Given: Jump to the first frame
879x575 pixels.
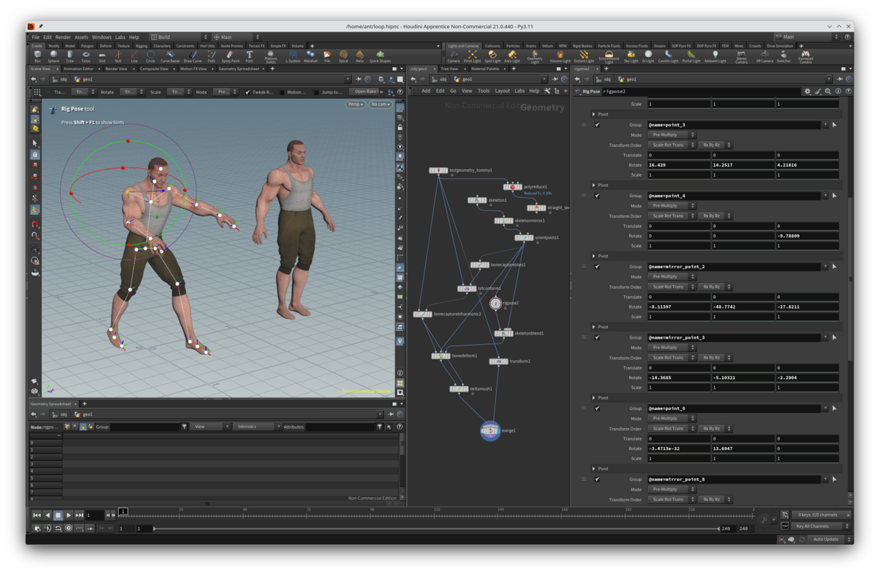Looking at the screenshot, I should [37, 515].
